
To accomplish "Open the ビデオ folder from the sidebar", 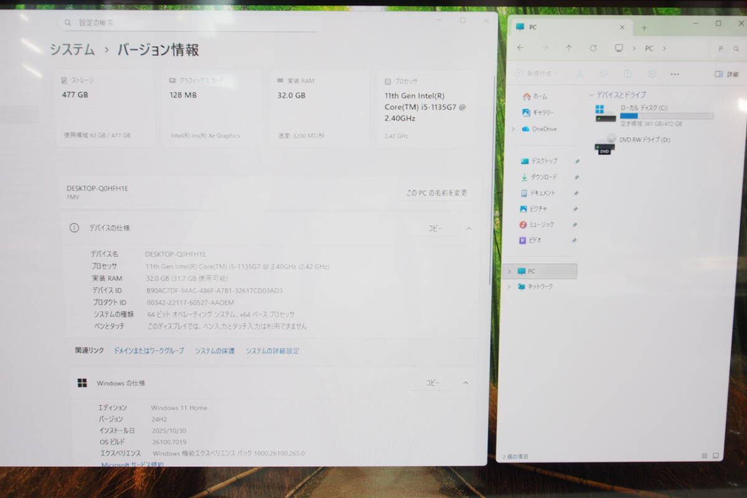I will [537, 240].
